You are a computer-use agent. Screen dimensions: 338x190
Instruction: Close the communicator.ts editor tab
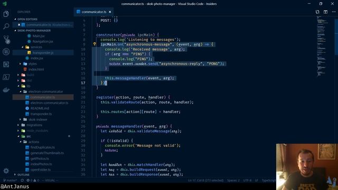(x=110, y=12)
